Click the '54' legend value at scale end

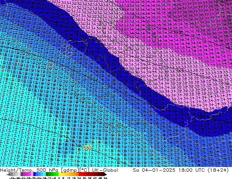tap(105, 178)
